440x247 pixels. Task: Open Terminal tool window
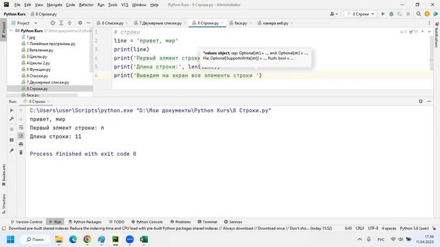coord(207,222)
